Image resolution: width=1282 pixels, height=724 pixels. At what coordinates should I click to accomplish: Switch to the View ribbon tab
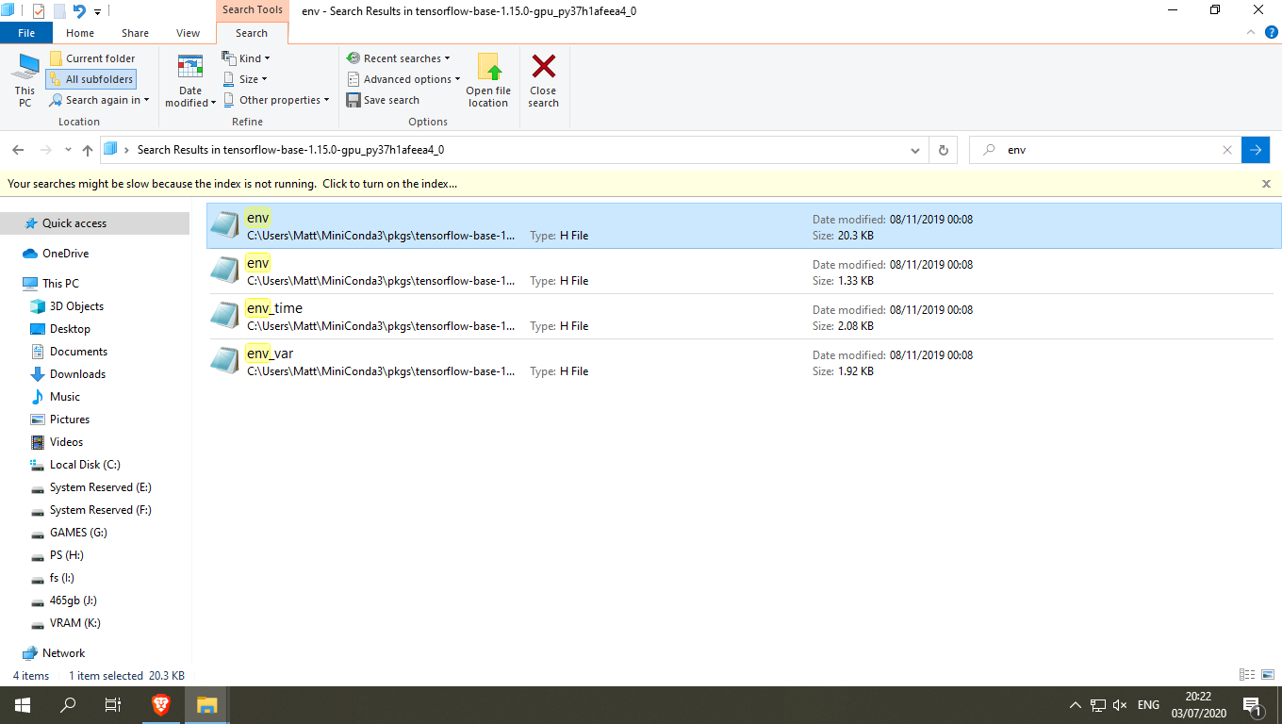189,33
